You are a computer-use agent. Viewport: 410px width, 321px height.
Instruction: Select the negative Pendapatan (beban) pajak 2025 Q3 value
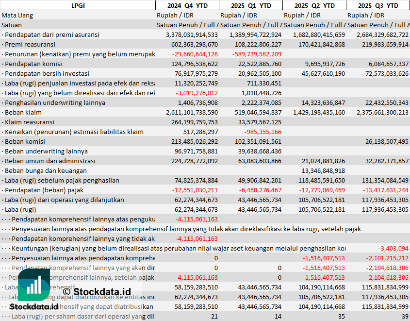pyautogui.click(x=382, y=190)
